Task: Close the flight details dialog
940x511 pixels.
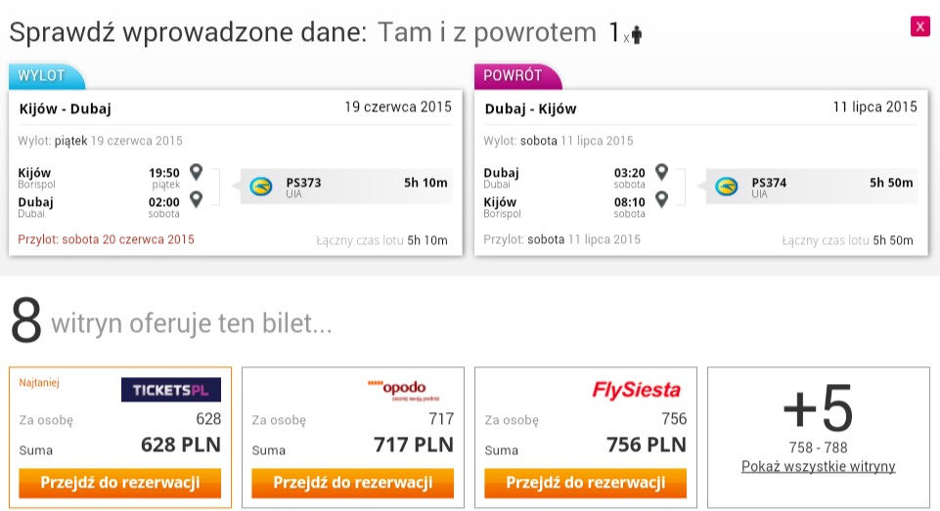Action: (919, 26)
